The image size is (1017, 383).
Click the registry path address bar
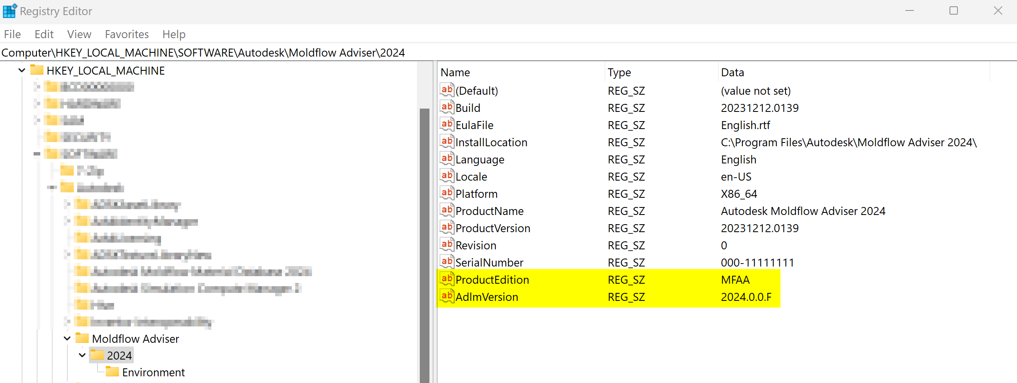508,52
